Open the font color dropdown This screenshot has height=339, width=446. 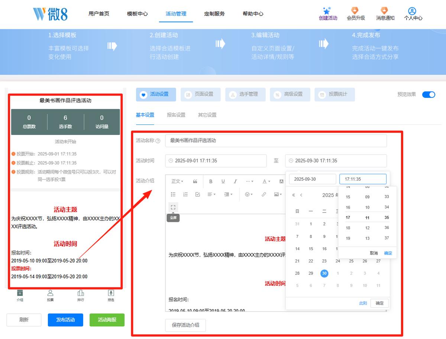[x=266, y=181]
